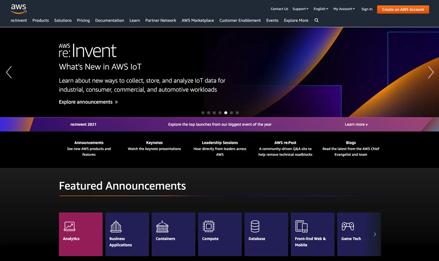Select the Analytics category tile
This screenshot has width=439, height=261.
80,234
